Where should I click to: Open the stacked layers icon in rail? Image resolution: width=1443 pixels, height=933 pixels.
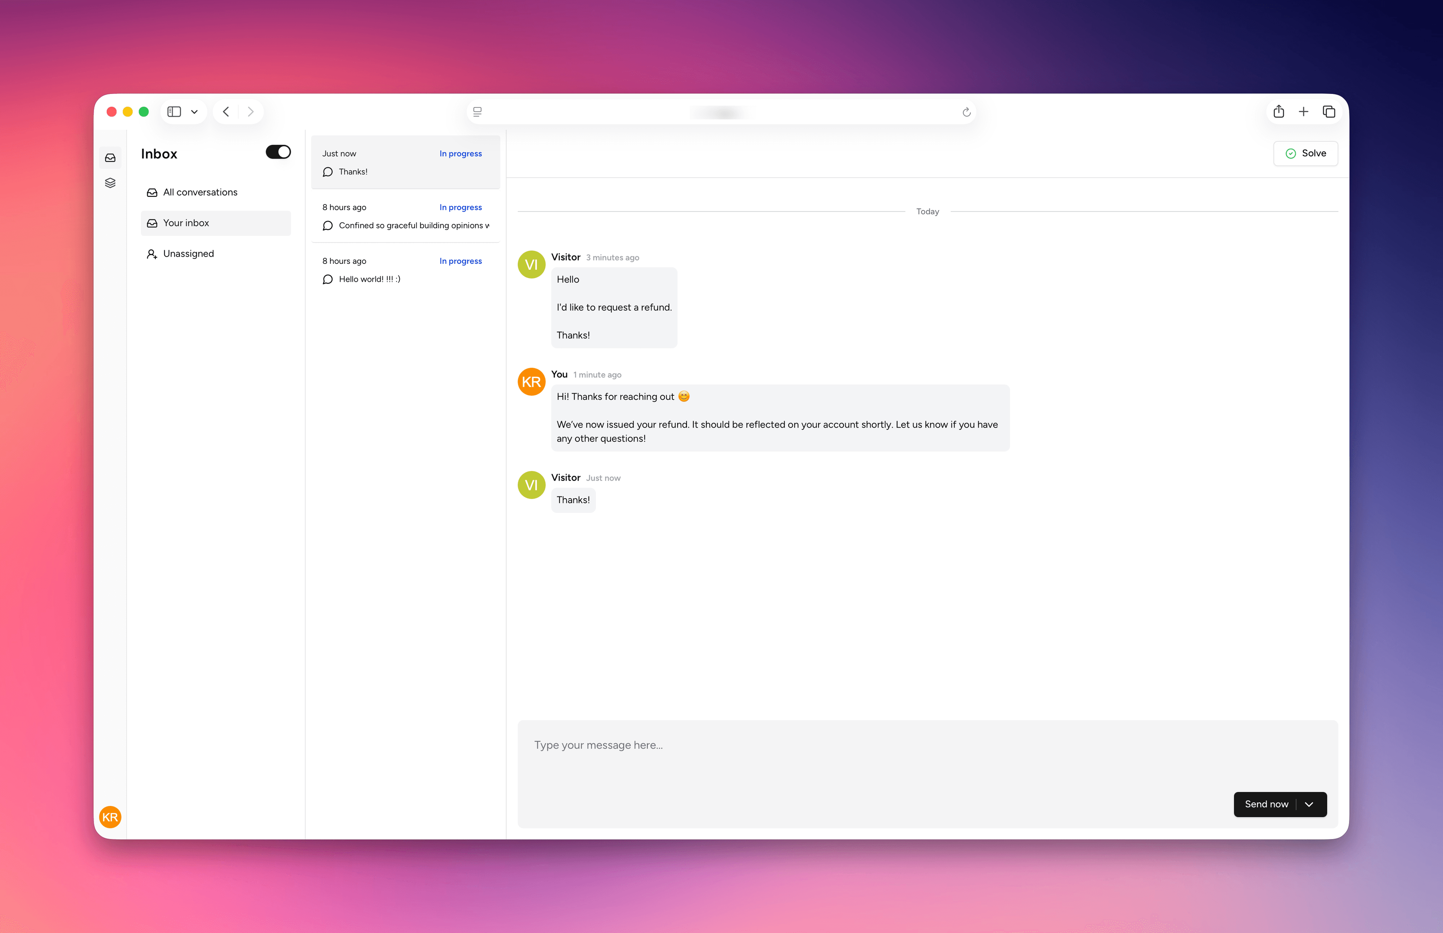[x=110, y=183]
